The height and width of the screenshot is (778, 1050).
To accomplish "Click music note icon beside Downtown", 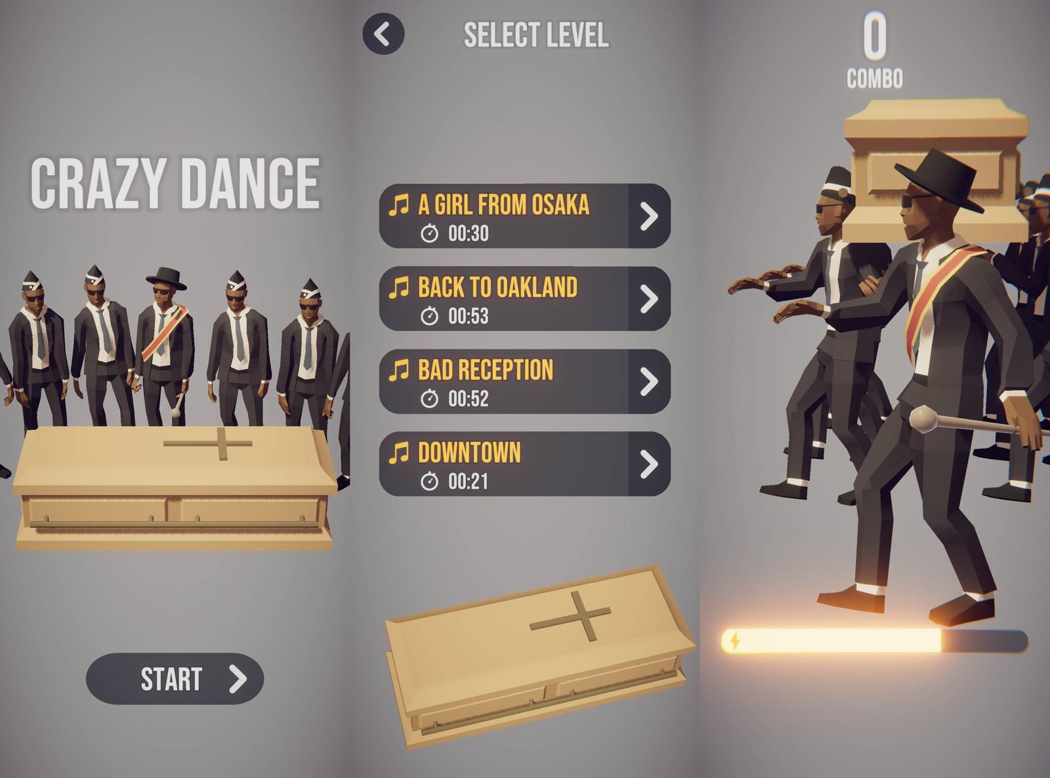I will (399, 453).
